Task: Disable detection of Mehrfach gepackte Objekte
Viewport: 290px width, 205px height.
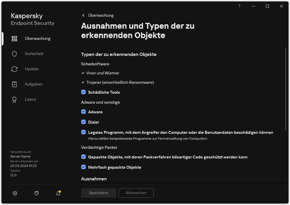Action: pos(83,167)
